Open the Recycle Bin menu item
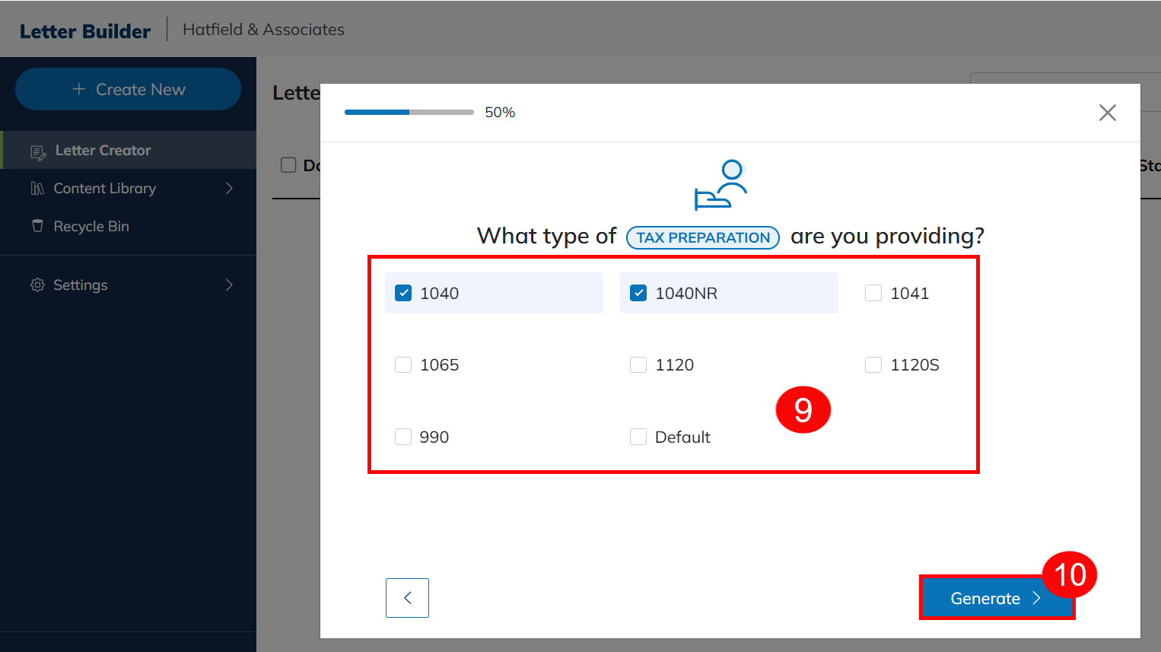This screenshot has width=1161, height=652. (x=91, y=227)
